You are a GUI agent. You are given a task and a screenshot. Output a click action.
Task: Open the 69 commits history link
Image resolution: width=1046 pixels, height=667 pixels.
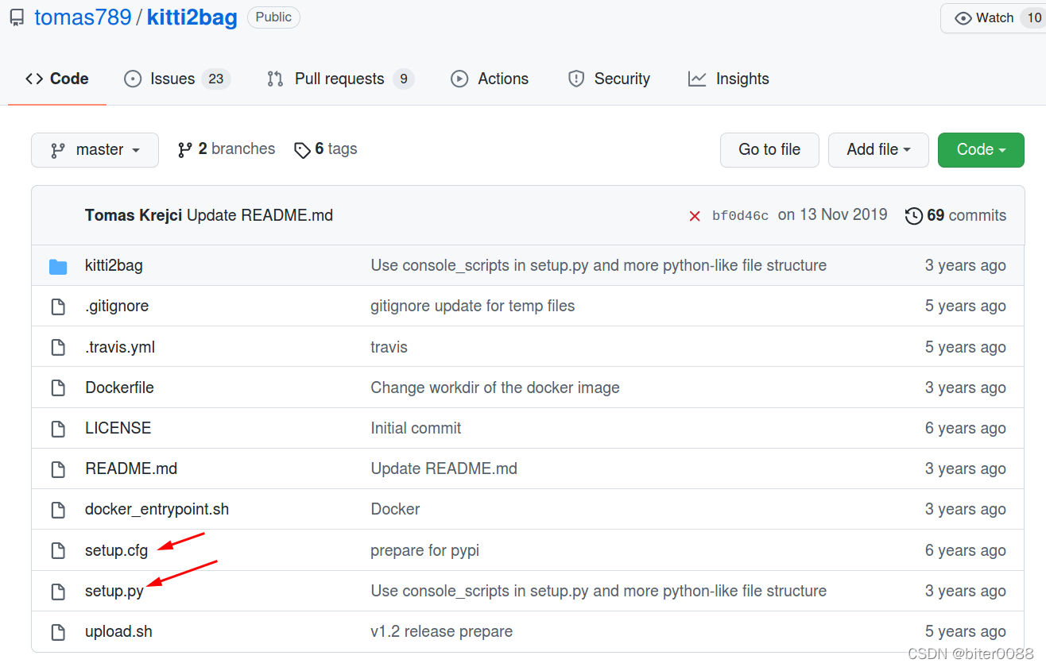(x=955, y=216)
